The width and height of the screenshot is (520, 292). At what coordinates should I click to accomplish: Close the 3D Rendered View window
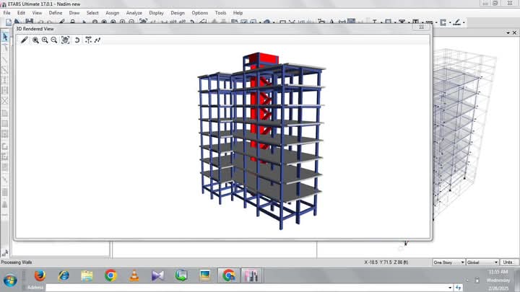click(422, 29)
